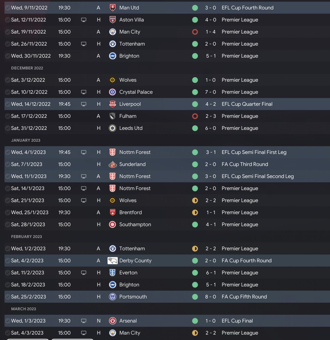Toggle the check mark beside Sat, 31/12/2022
This screenshot has width=330, height=340.
[7, 128]
